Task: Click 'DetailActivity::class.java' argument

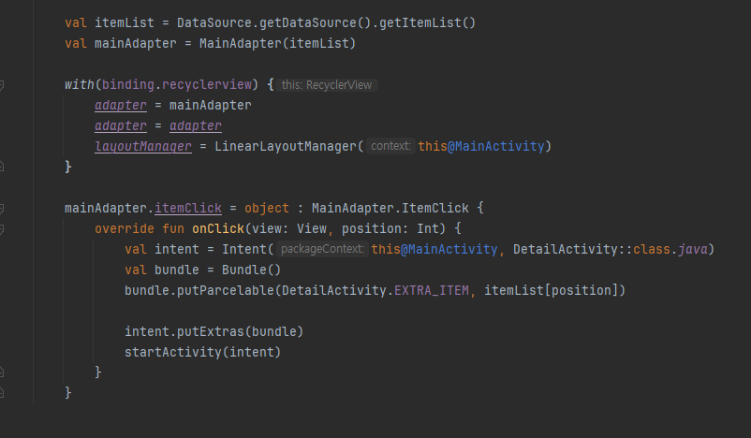Action: pyautogui.click(x=611, y=249)
